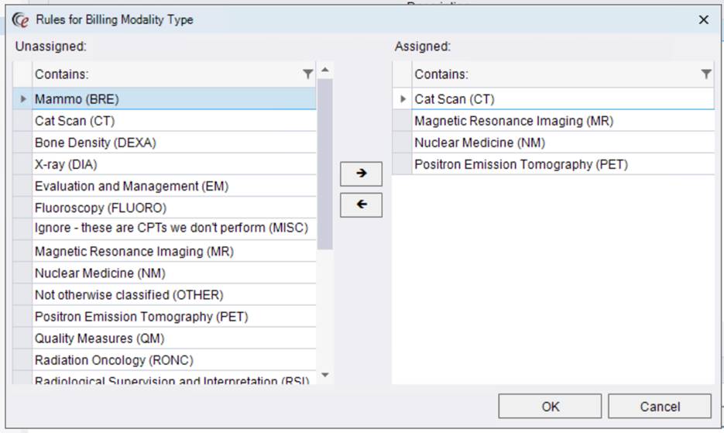Close the Rules for Billing Modality Type dialog

coord(703,20)
